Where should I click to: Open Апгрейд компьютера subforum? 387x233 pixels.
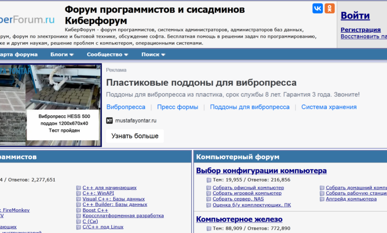coord(351,199)
